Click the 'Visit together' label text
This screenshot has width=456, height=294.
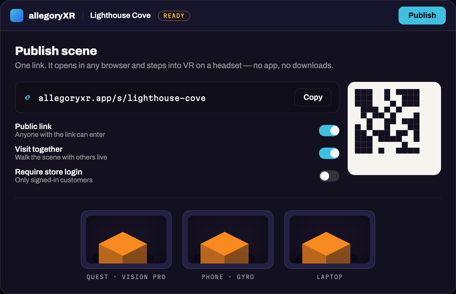pyautogui.click(x=39, y=149)
